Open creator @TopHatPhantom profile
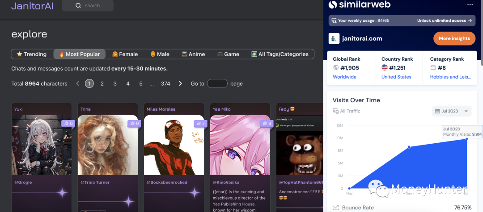The height and width of the screenshot is (212, 483). point(301,183)
